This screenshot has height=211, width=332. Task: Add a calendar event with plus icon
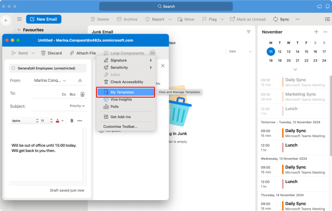tap(316, 32)
